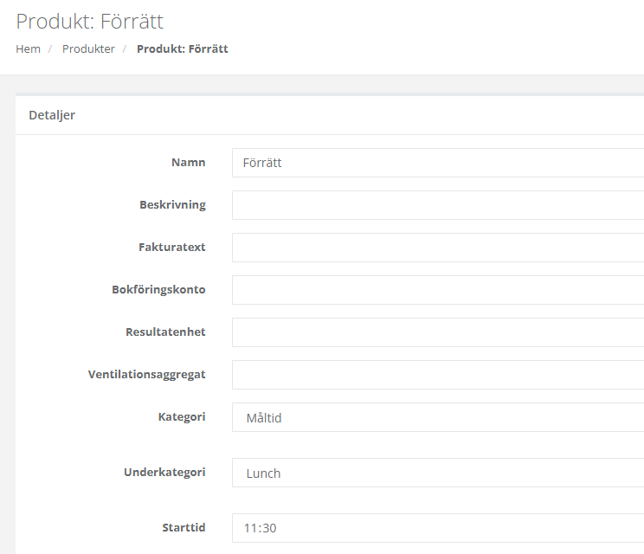Viewport: 644px width, 554px height.
Task: Click the Ventilationsaggregat label
Action: 146,375
